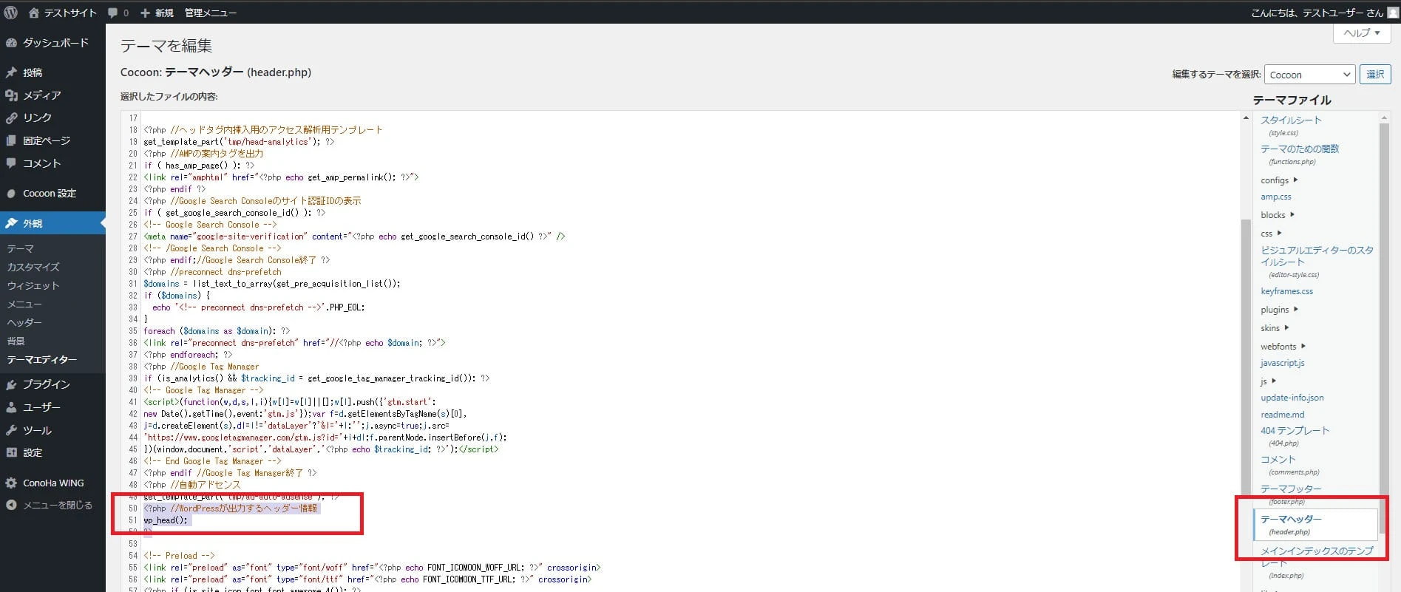Viewport: 1401px width, 592px height.
Task: Expand the configs folder
Action: click(1279, 180)
